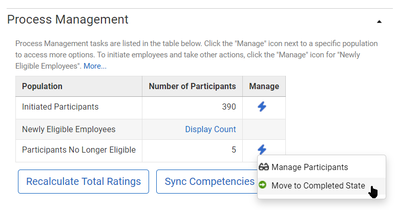Open the More... help link
This screenshot has width=398, height=210.
(95, 66)
